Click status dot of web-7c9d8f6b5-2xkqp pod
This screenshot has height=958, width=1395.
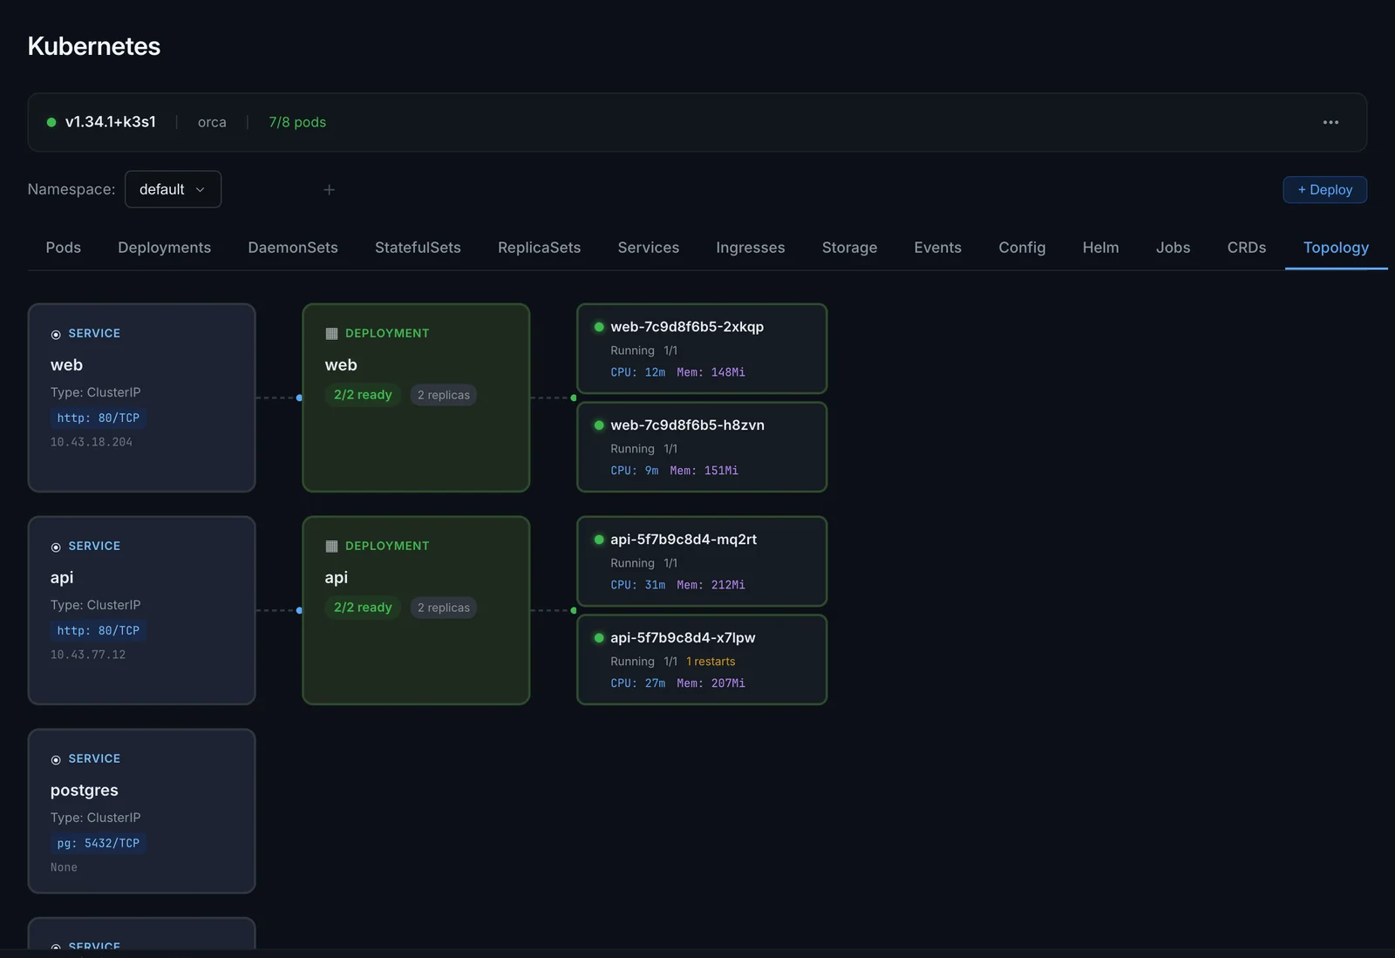pos(599,327)
